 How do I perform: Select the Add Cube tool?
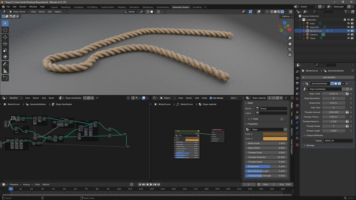[5, 78]
